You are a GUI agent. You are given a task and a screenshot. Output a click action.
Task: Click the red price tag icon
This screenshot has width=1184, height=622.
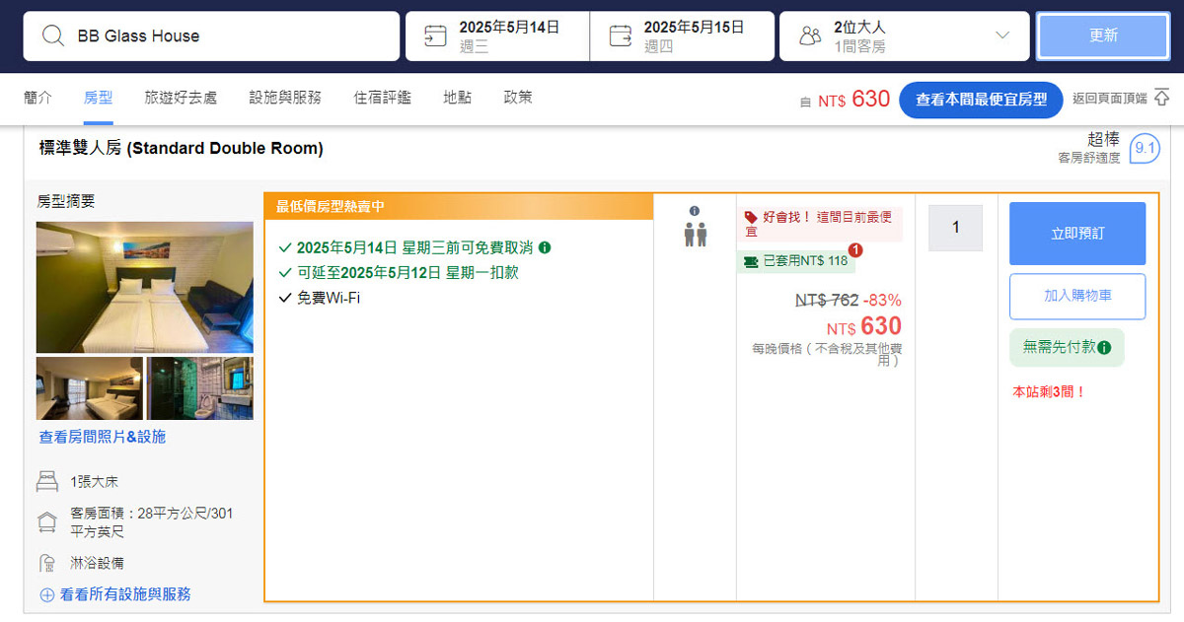(751, 217)
